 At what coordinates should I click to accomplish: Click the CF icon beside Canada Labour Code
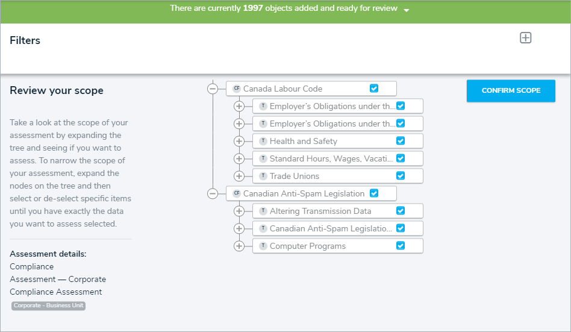point(237,89)
